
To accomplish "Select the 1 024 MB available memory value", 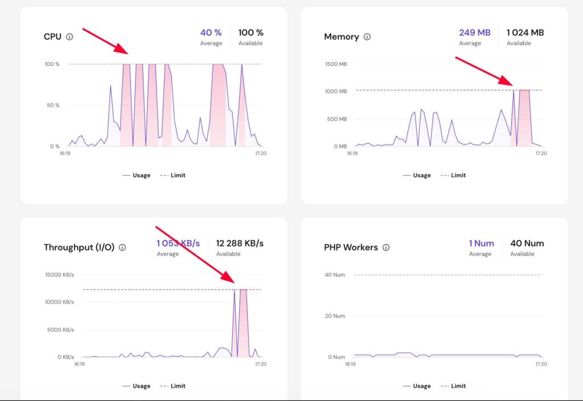I will click(x=525, y=33).
